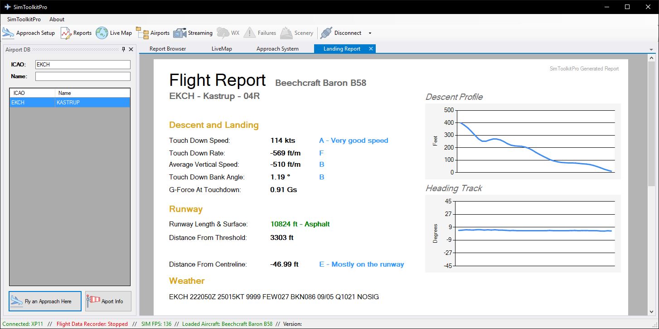Click the Airport Info button

pyautogui.click(x=108, y=301)
